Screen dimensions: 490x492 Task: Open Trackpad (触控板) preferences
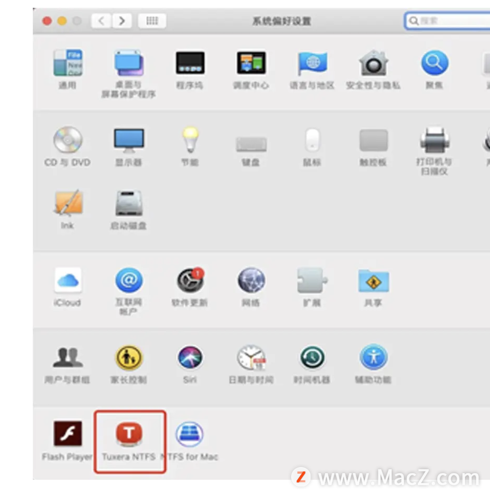[373, 140]
